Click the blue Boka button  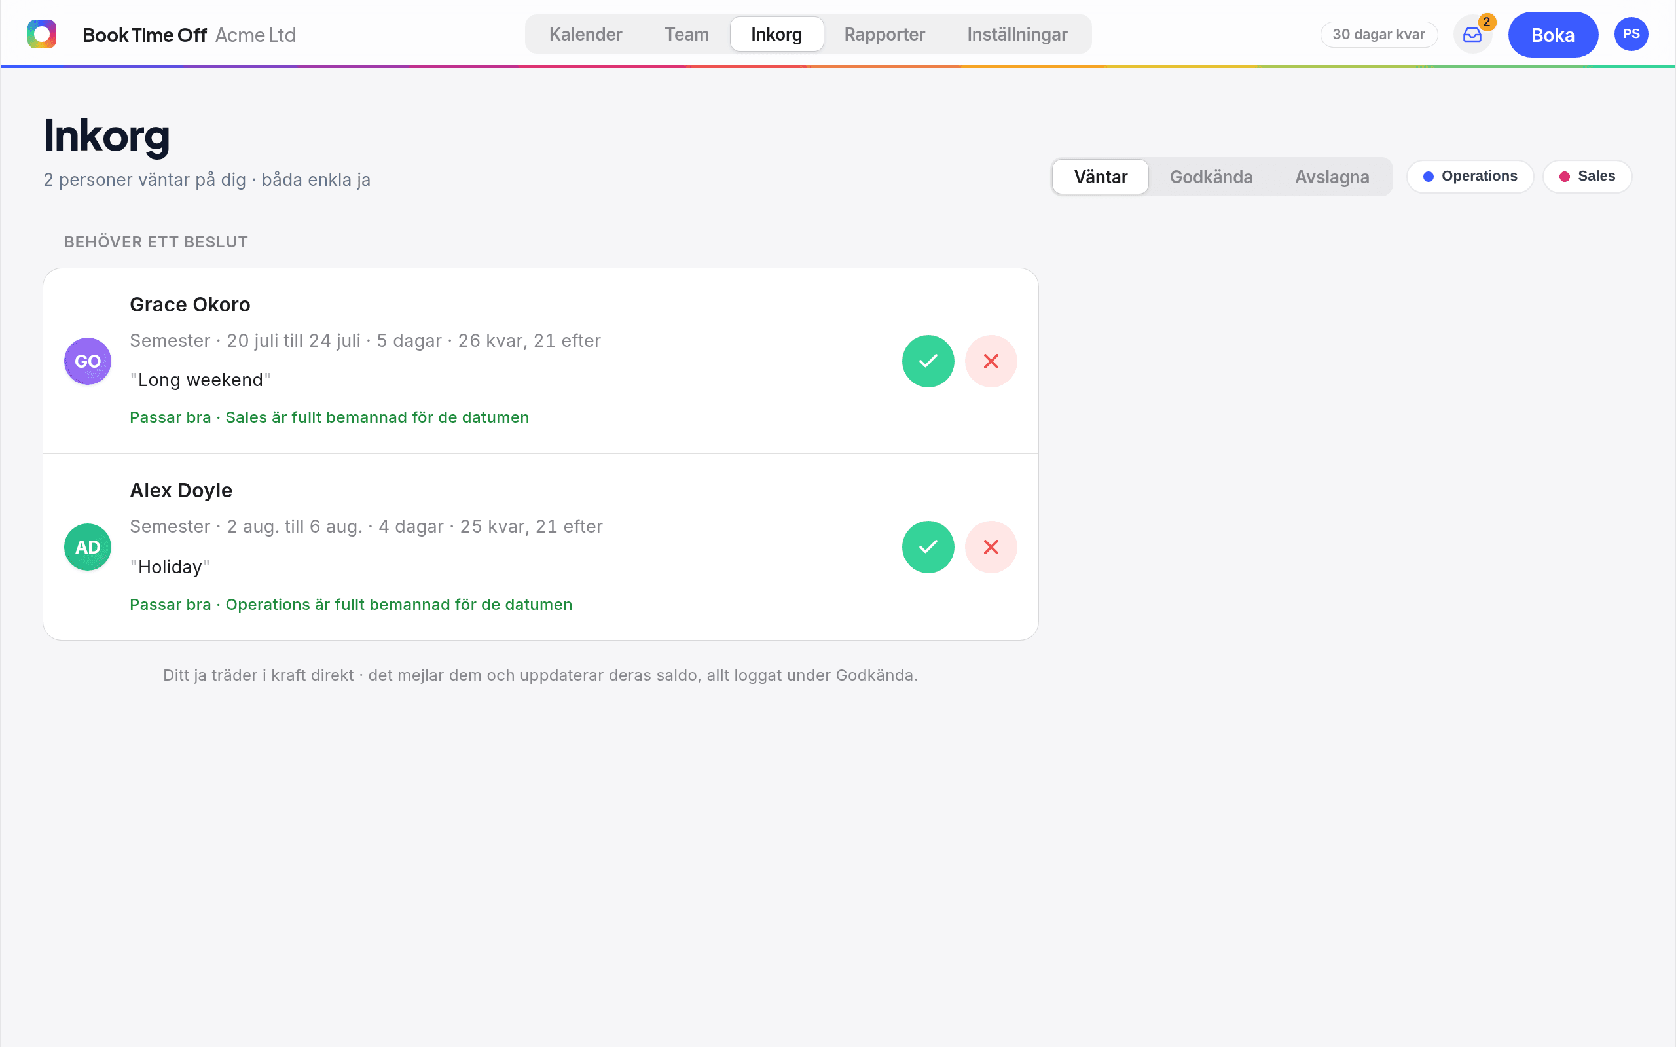point(1553,35)
